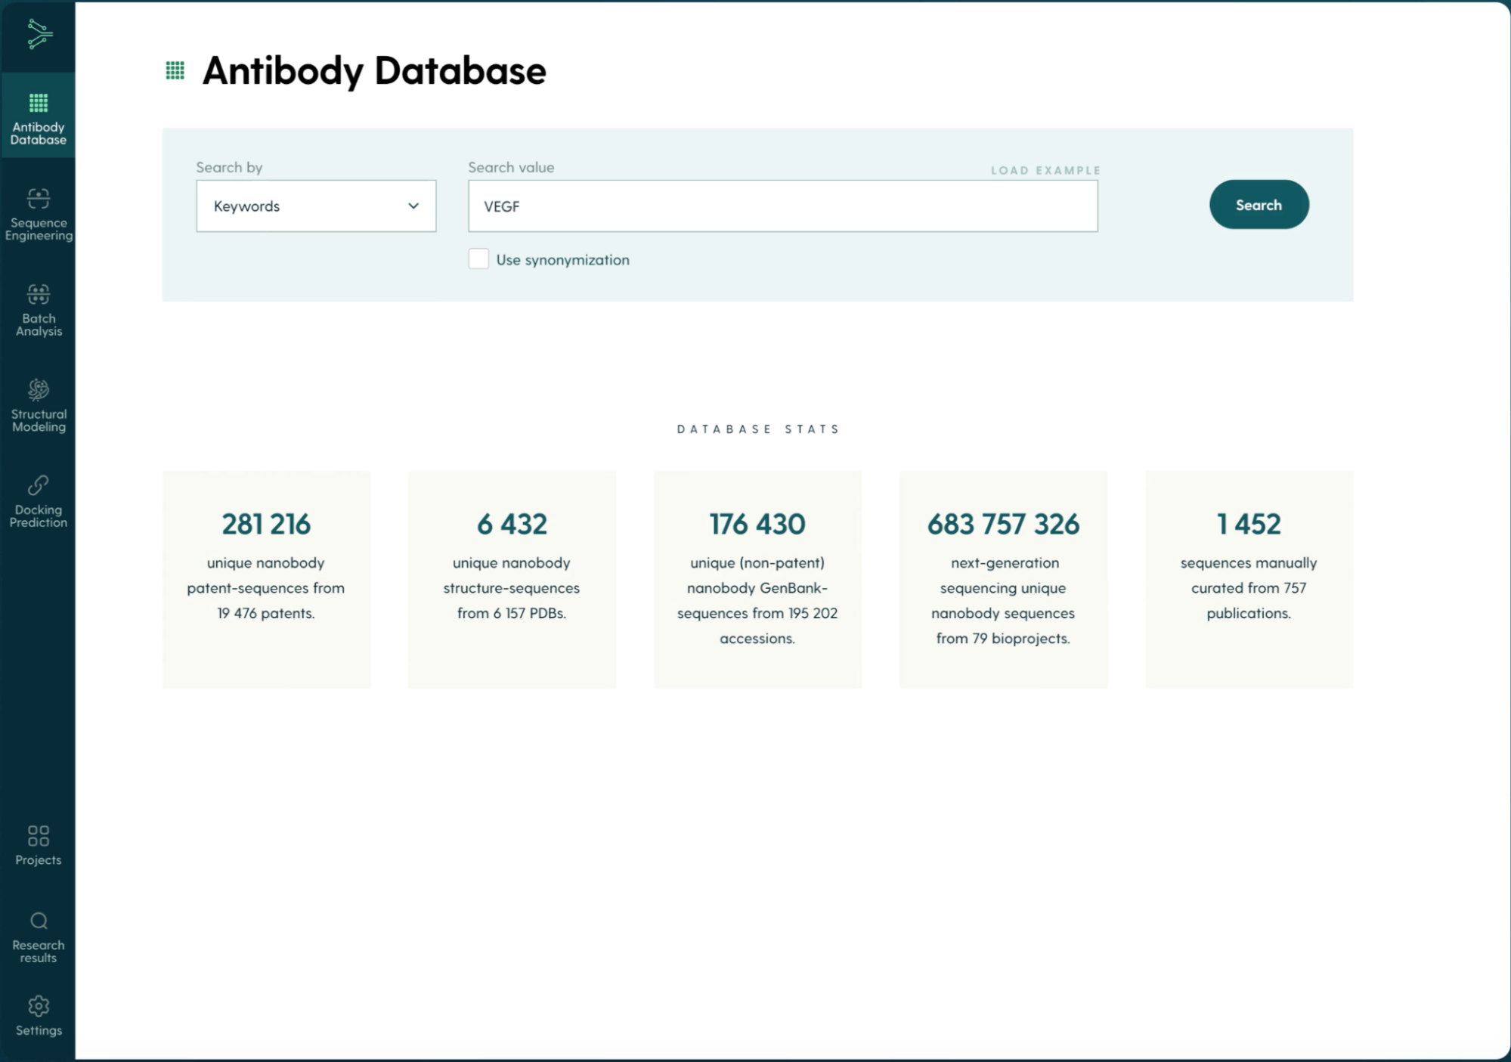Click the app logo icon in the sidebar

[x=39, y=34]
